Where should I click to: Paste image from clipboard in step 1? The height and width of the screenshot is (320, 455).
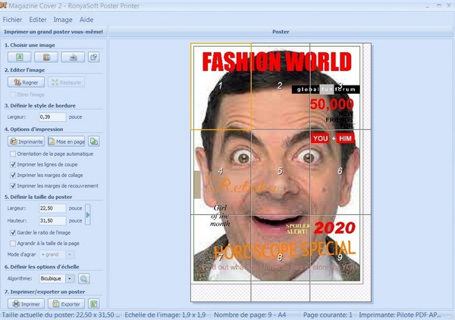pyautogui.click(x=46, y=57)
